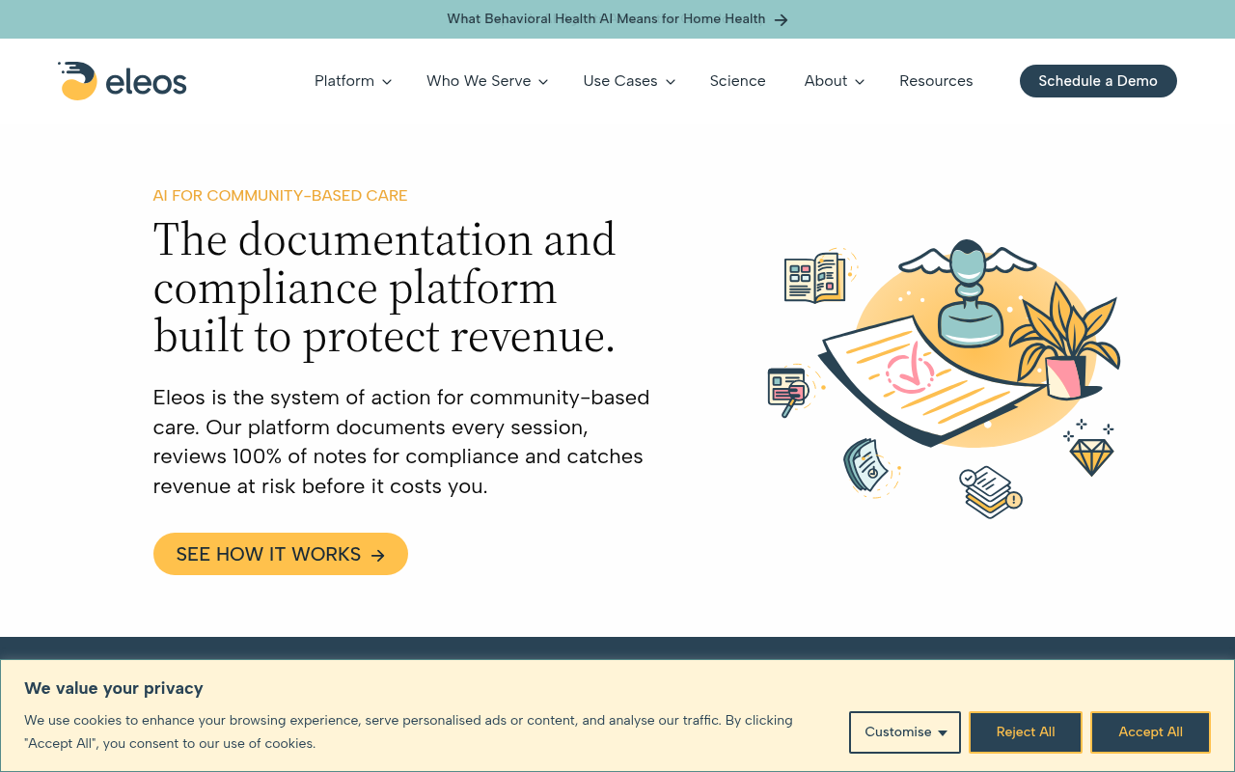Click the diamond gem illustration icon
1235x772 pixels.
1091,456
